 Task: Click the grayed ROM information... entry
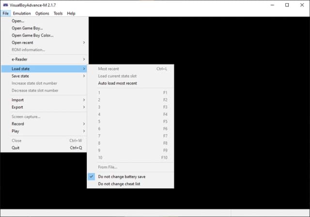pyautogui.click(x=44, y=50)
